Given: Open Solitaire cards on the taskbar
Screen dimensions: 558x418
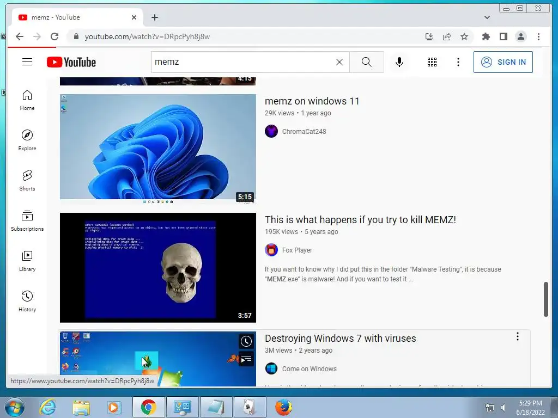Looking at the screenshot, I should tap(250, 407).
